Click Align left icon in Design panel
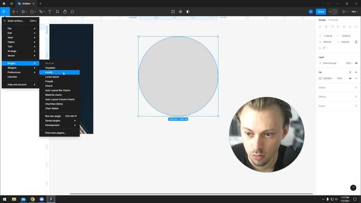 [320, 27]
